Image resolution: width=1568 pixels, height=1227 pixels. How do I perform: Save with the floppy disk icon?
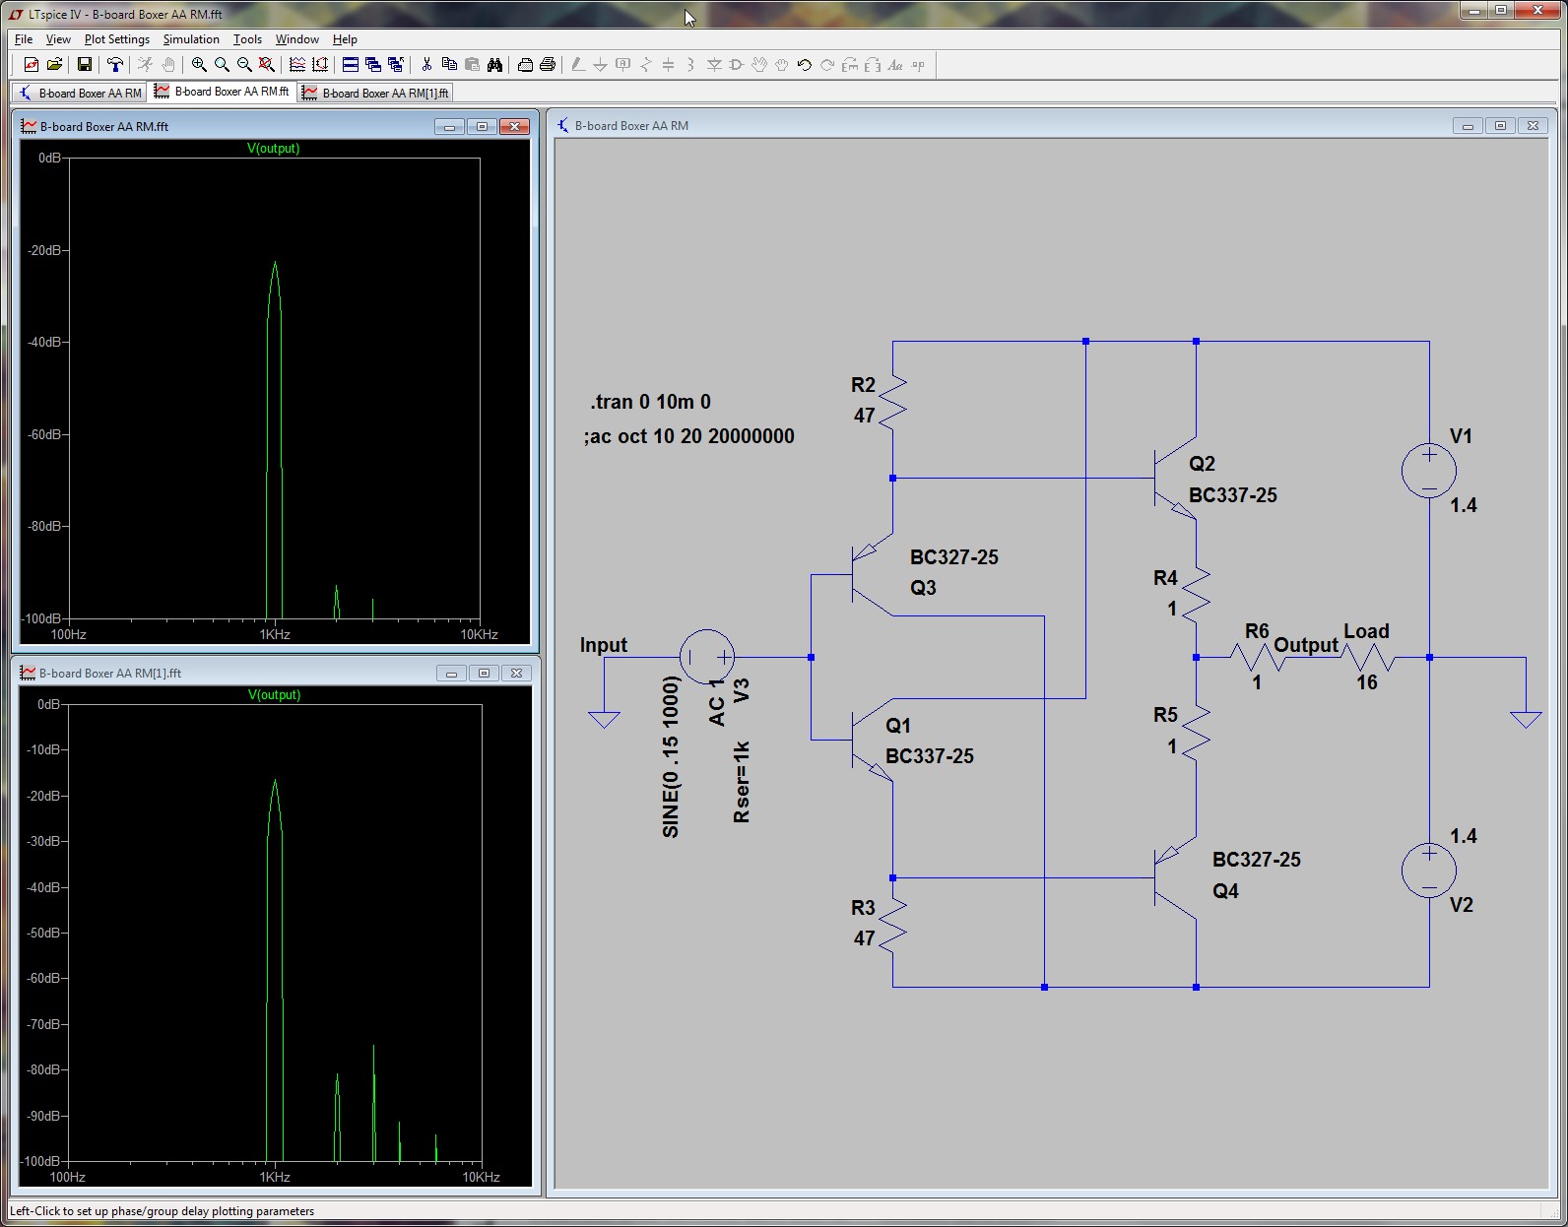click(85, 65)
